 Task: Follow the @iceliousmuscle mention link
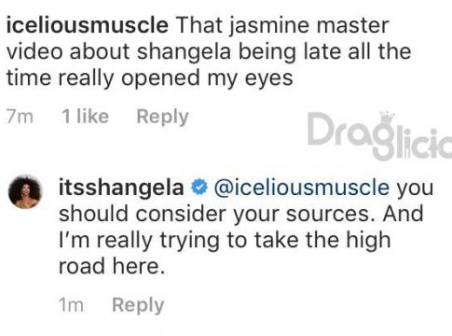[x=302, y=188]
